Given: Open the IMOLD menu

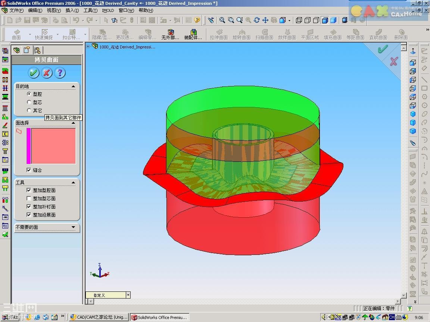Looking at the screenshot, I should [108, 10].
